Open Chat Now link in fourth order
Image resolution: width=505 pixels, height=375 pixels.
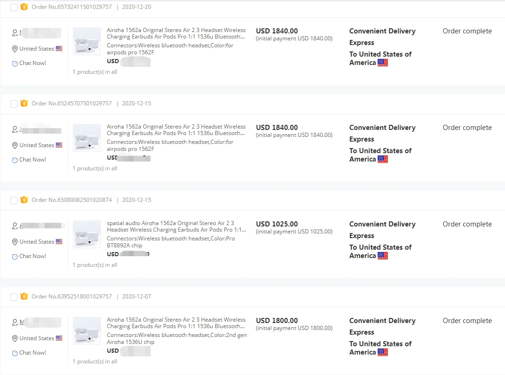33,353
